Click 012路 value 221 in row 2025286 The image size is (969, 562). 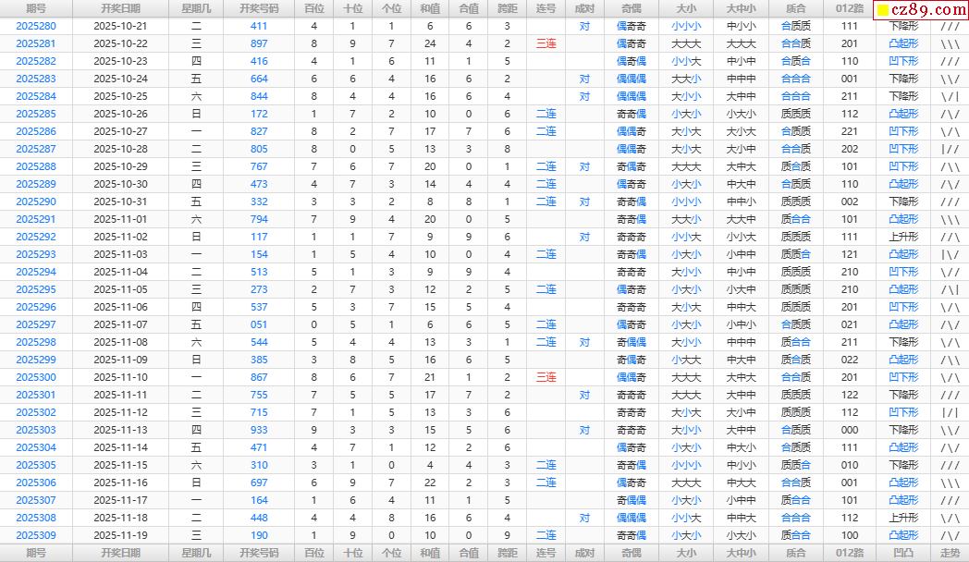[x=849, y=131]
